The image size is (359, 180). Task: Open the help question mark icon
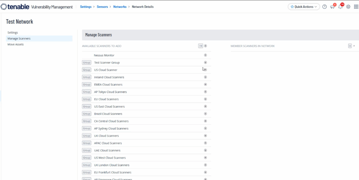click(324, 7)
